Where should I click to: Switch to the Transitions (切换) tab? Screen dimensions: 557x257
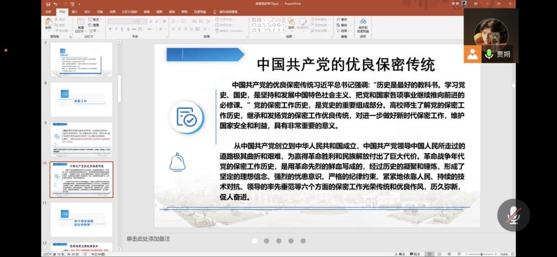coord(100,12)
